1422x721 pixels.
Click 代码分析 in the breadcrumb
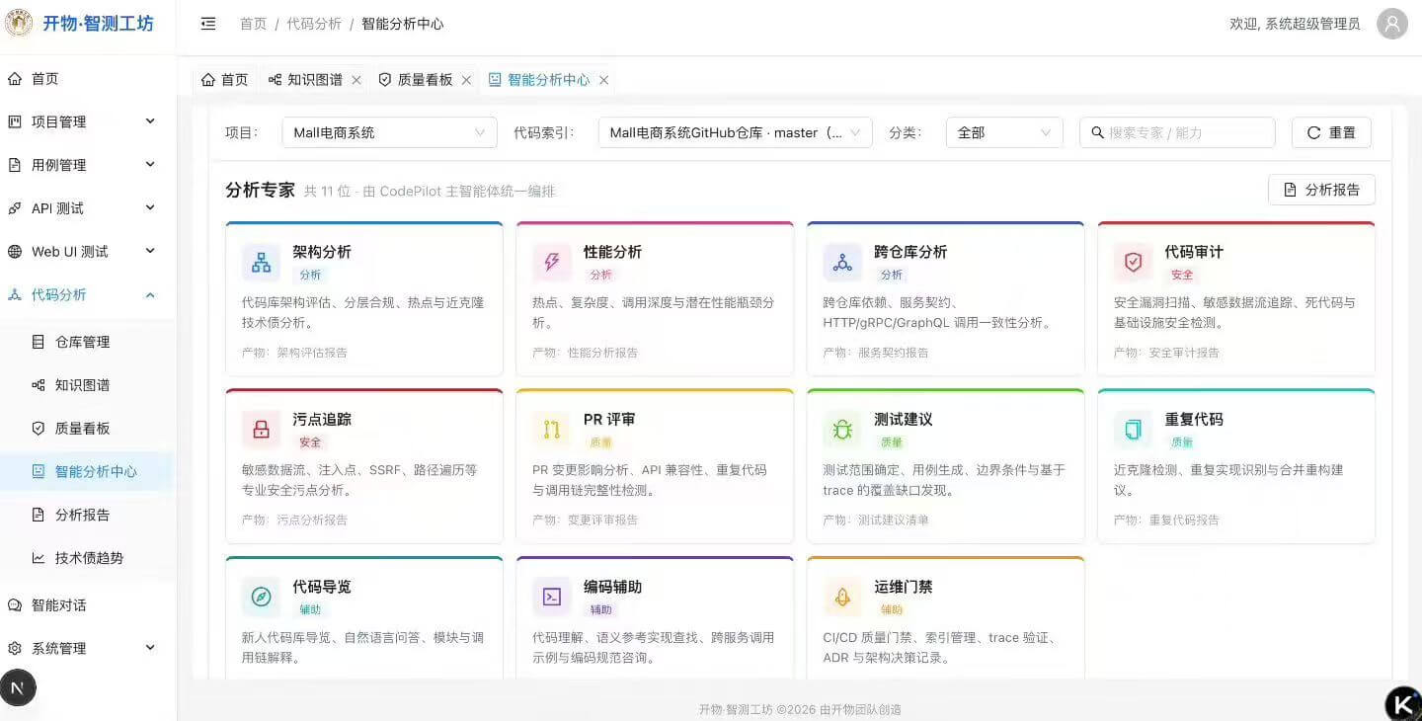click(x=314, y=24)
